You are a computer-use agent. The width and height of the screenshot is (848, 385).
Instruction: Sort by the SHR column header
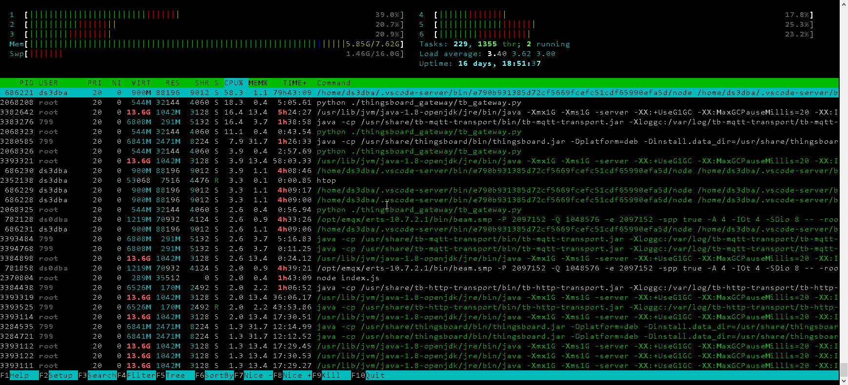202,83
